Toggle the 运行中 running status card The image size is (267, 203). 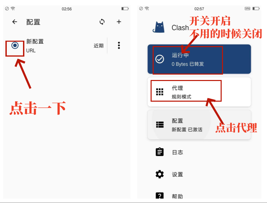click(199, 59)
